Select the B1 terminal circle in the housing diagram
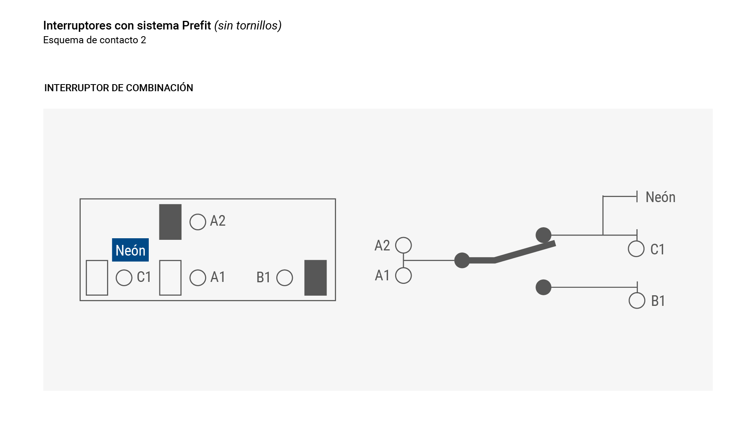Screen dimensions: 756x425 click(285, 278)
